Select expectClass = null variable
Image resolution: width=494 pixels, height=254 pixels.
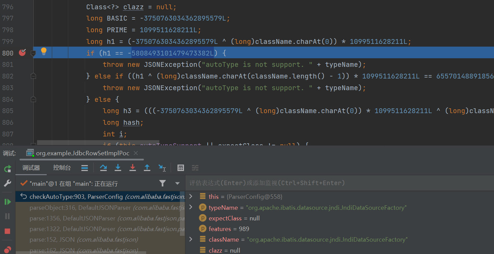tap(234, 218)
